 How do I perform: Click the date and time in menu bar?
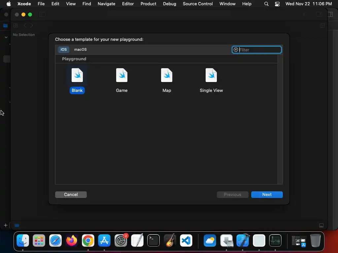(309, 4)
